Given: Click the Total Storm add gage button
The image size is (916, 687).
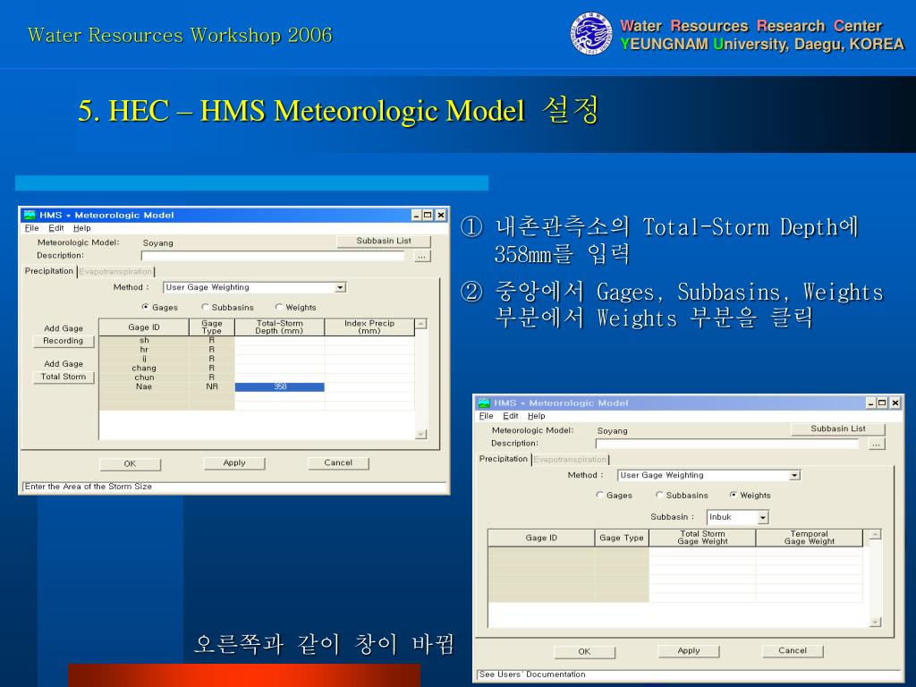Looking at the screenshot, I should pos(64,377).
